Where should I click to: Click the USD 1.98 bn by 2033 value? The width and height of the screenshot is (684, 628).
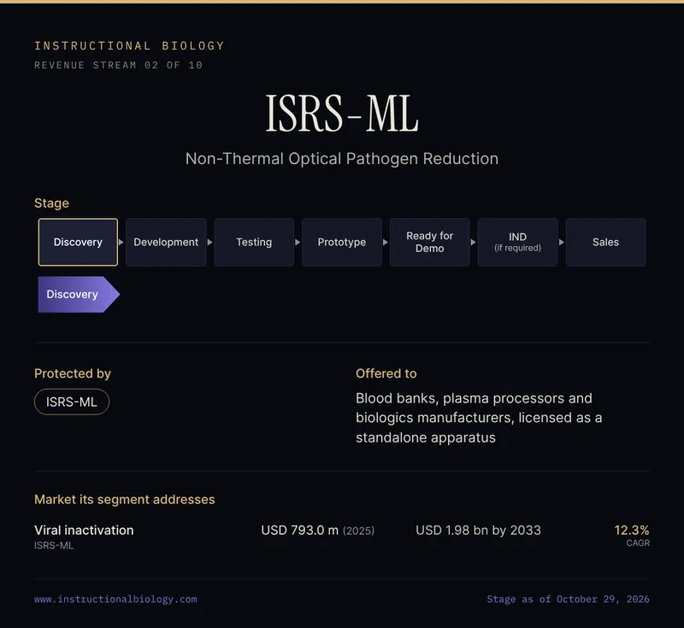(x=478, y=531)
